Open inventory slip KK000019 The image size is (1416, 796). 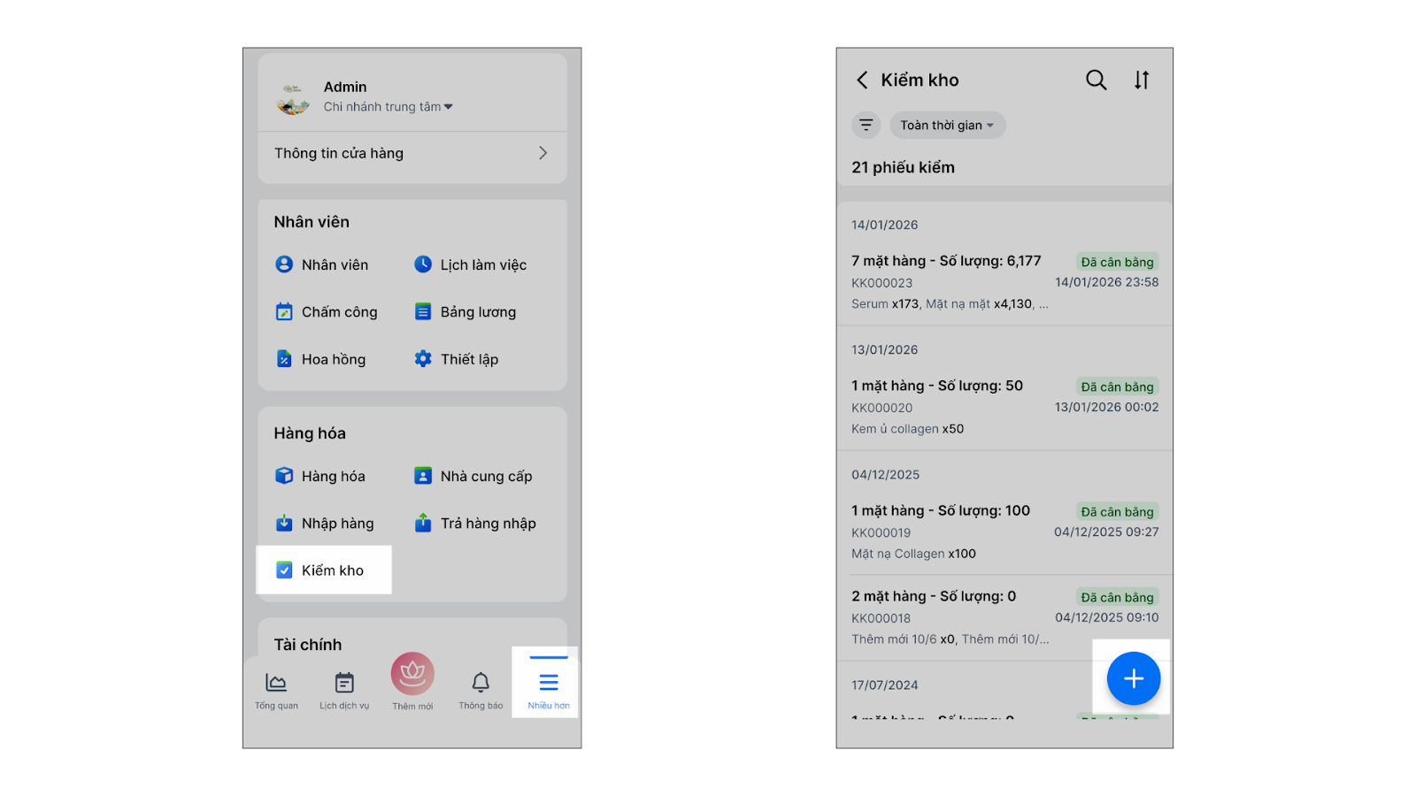point(1004,532)
